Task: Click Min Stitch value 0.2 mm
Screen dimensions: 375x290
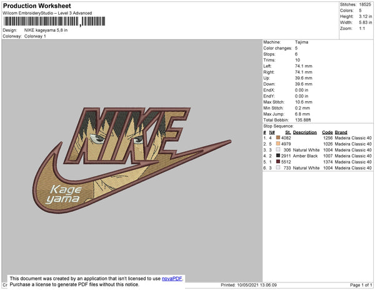Action: tap(302, 108)
